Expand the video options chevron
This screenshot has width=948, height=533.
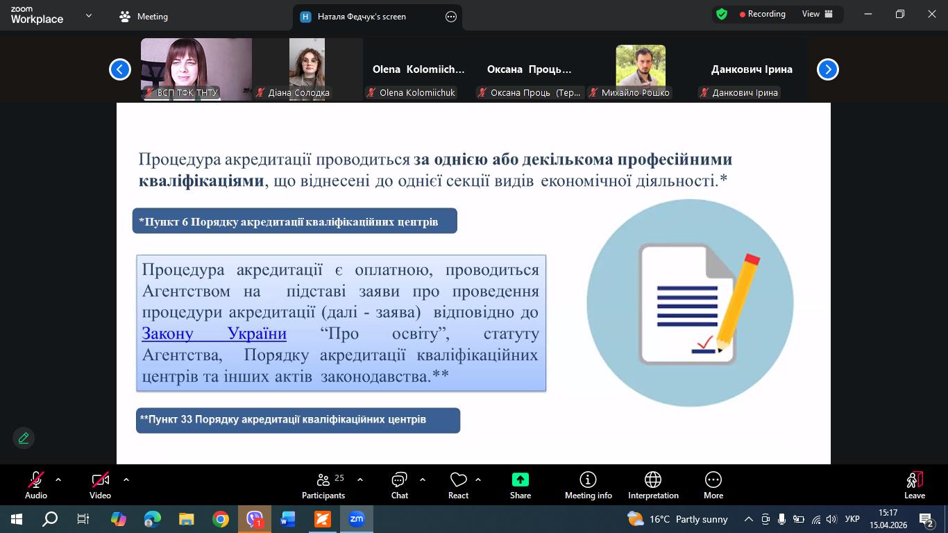point(126,480)
